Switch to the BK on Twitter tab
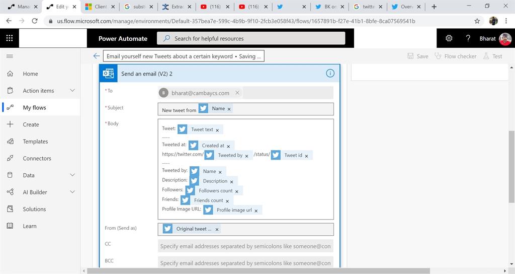 tap(329, 7)
